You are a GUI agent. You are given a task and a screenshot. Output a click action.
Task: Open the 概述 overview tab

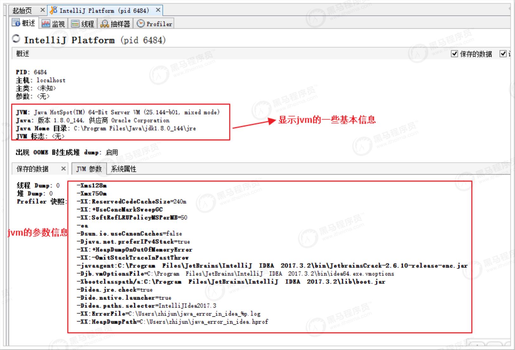tap(24, 23)
